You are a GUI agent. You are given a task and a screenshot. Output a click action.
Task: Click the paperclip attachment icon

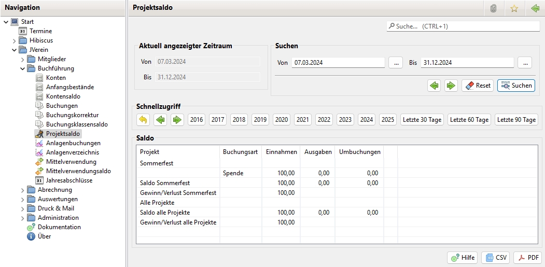point(493,8)
